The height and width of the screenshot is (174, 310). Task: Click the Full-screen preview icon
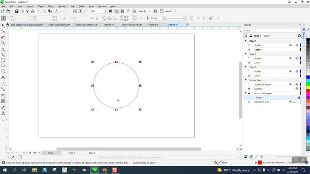click(110, 11)
